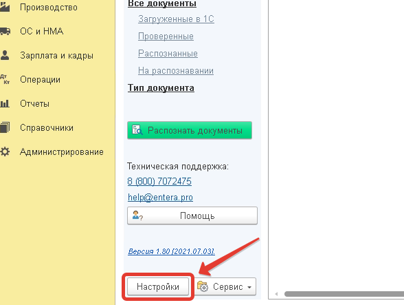The height and width of the screenshot is (305, 404).
Task: Click the support person icon on Помощь button
Action: click(137, 215)
